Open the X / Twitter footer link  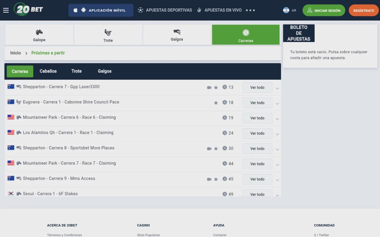click(321, 235)
